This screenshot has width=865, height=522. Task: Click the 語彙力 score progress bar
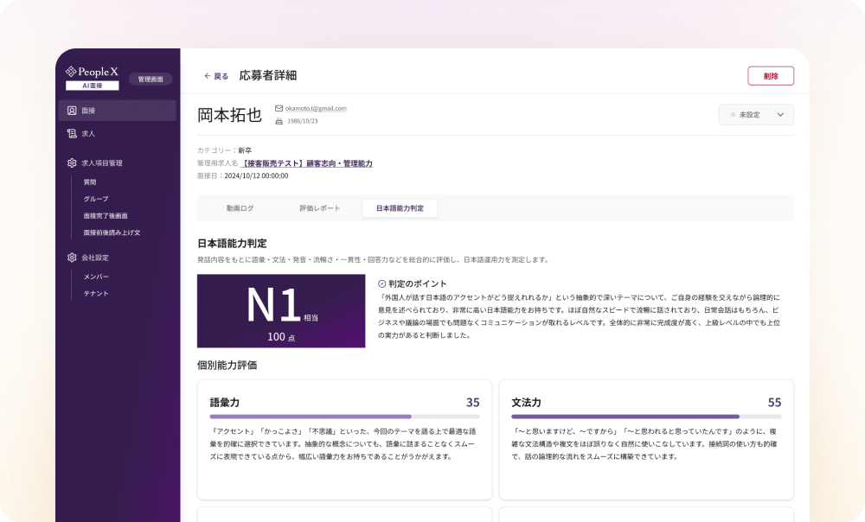click(x=344, y=417)
